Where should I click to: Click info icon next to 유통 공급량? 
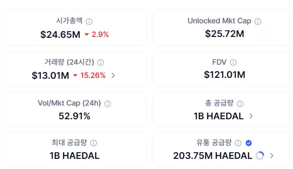click(x=238, y=143)
